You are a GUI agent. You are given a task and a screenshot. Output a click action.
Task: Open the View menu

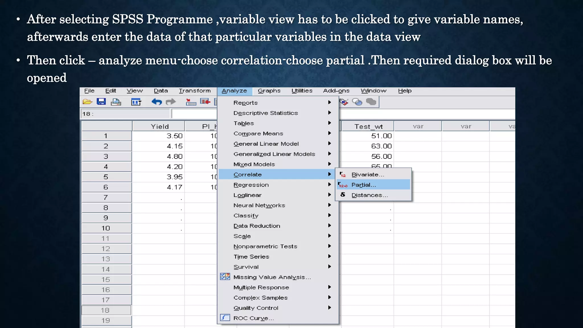pyautogui.click(x=135, y=91)
